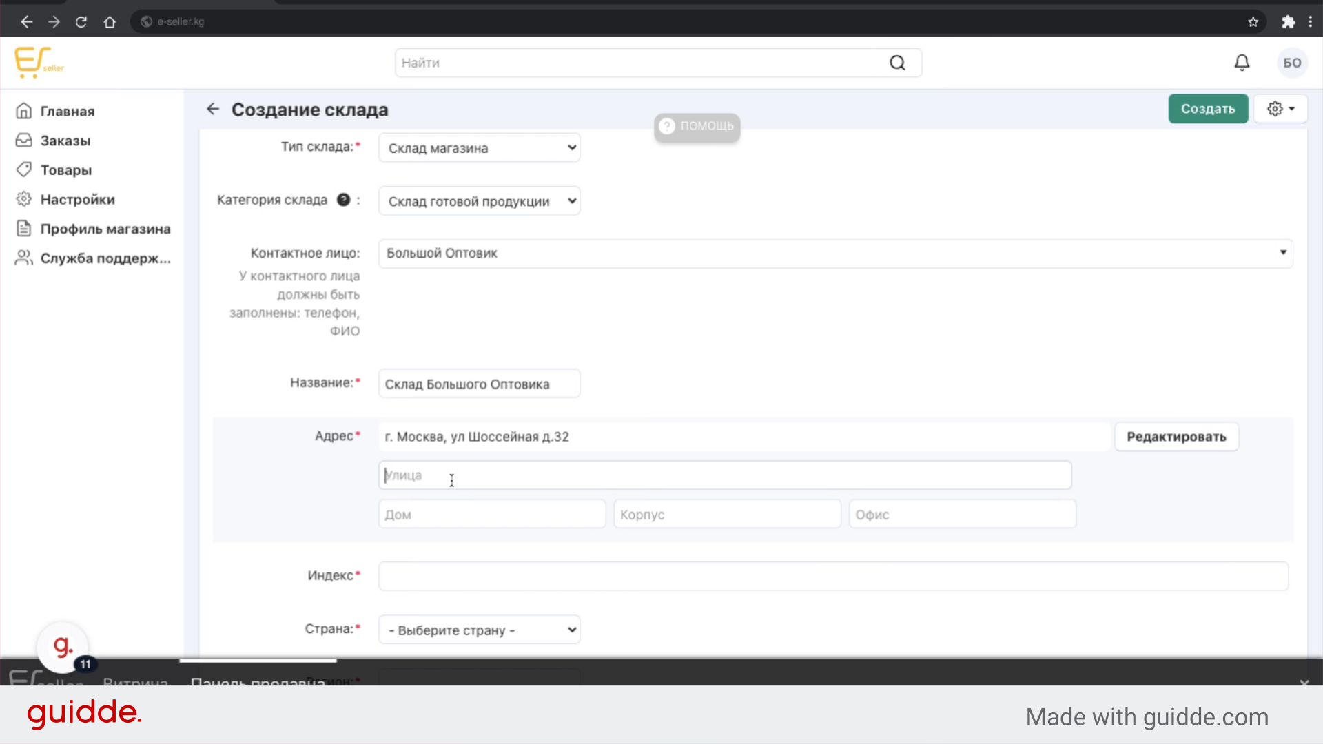Click the notification bell icon
This screenshot has width=1323, height=744.
point(1242,63)
